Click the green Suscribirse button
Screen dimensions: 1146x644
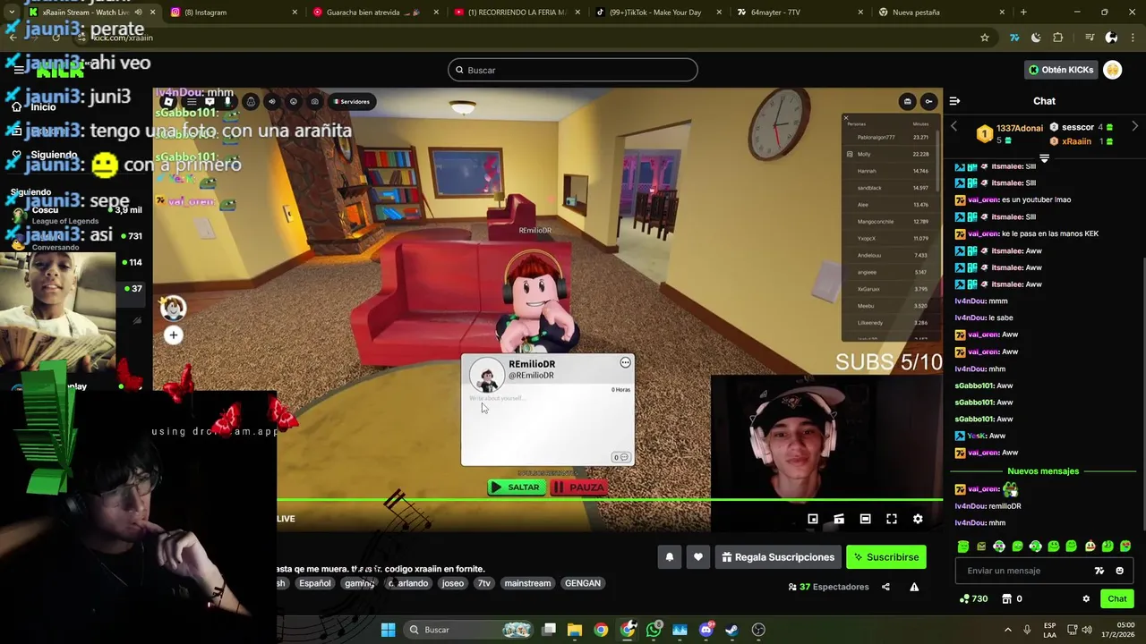(x=886, y=557)
